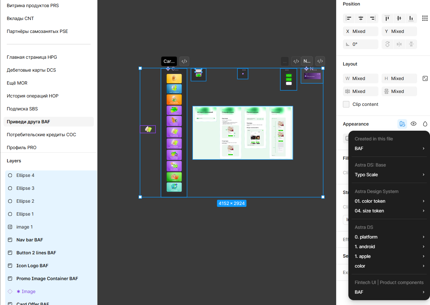430x305 pixels.
Task: Click the rotation 0° field
Action: (x=361, y=44)
